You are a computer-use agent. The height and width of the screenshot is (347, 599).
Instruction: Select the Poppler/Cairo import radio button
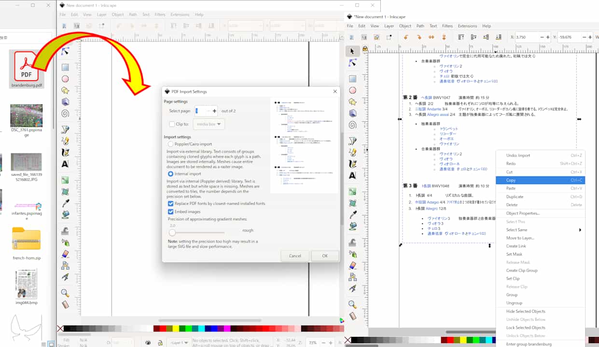pyautogui.click(x=171, y=145)
